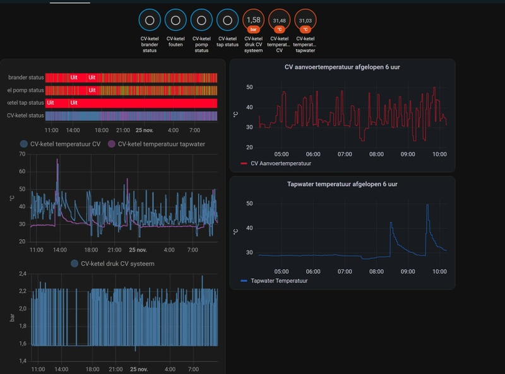The width and height of the screenshot is (505, 374).
Task: Select the brander status row label
Action: coord(26,78)
